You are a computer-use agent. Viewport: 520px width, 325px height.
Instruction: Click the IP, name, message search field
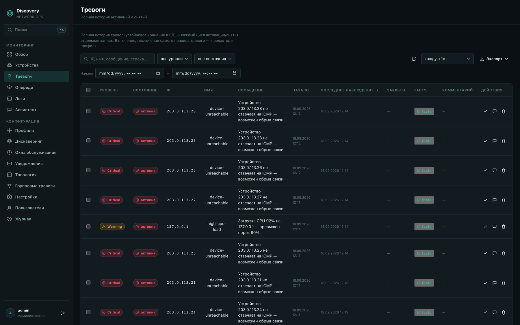click(118, 59)
